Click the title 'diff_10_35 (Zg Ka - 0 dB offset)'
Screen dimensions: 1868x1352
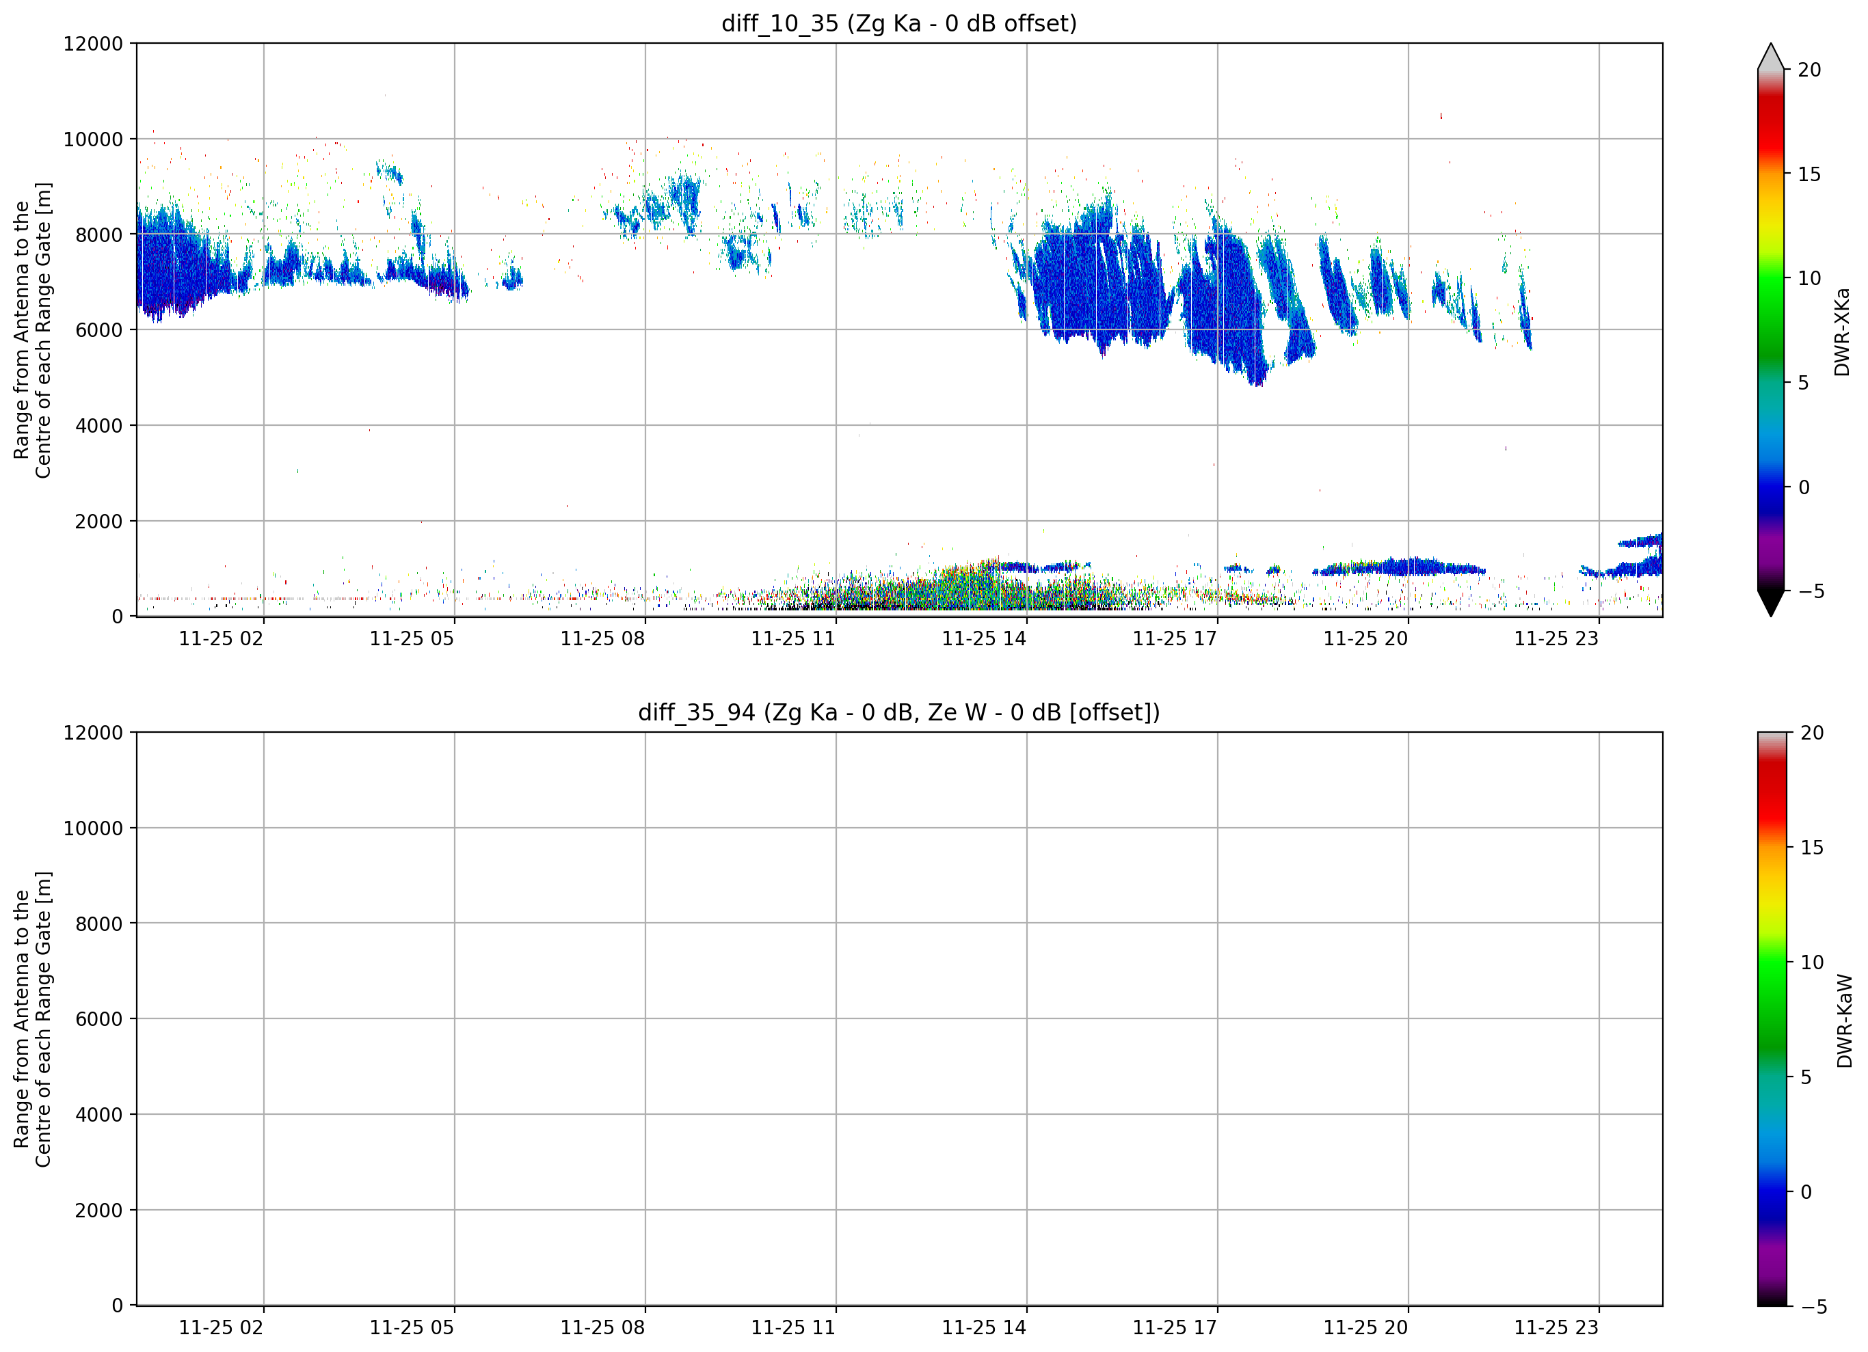click(898, 23)
